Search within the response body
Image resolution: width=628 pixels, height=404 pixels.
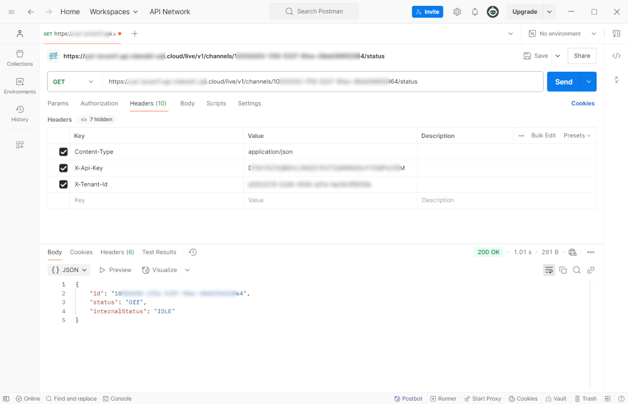pyautogui.click(x=577, y=270)
